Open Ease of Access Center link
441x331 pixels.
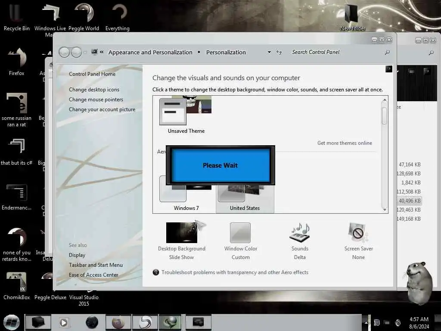93,275
